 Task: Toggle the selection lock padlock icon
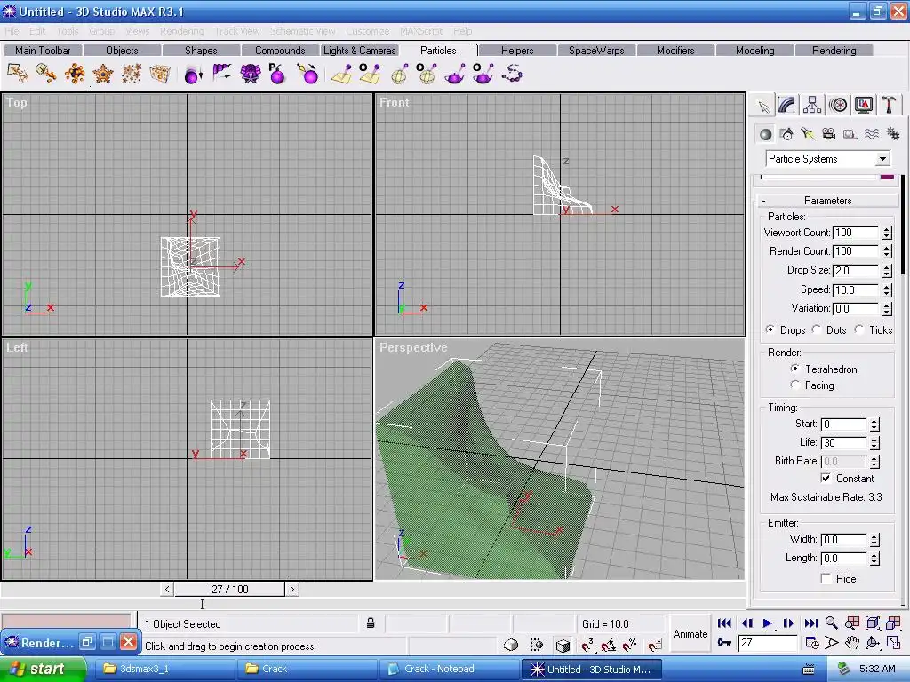pos(371,623)
